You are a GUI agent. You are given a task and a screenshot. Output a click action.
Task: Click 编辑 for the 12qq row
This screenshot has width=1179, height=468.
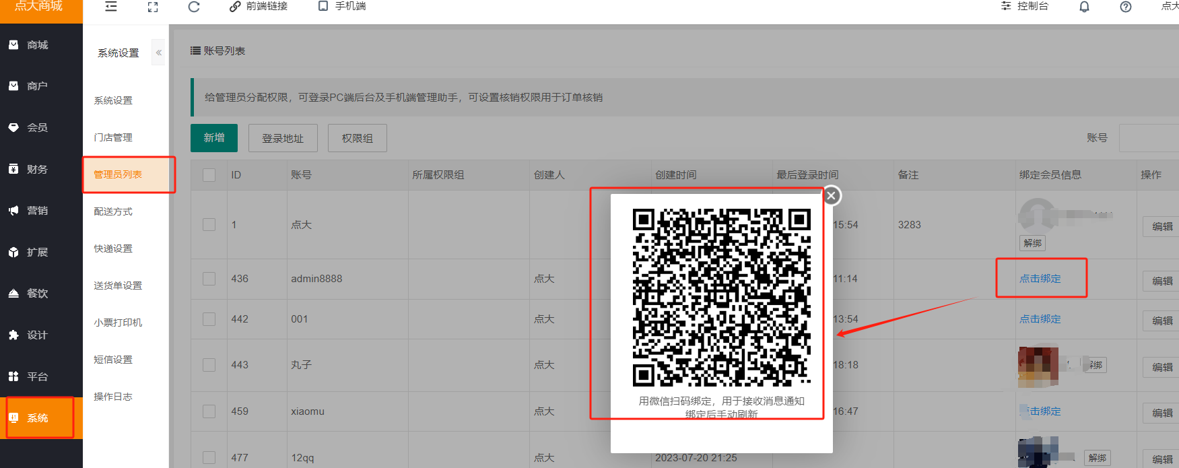point(1161,459)
